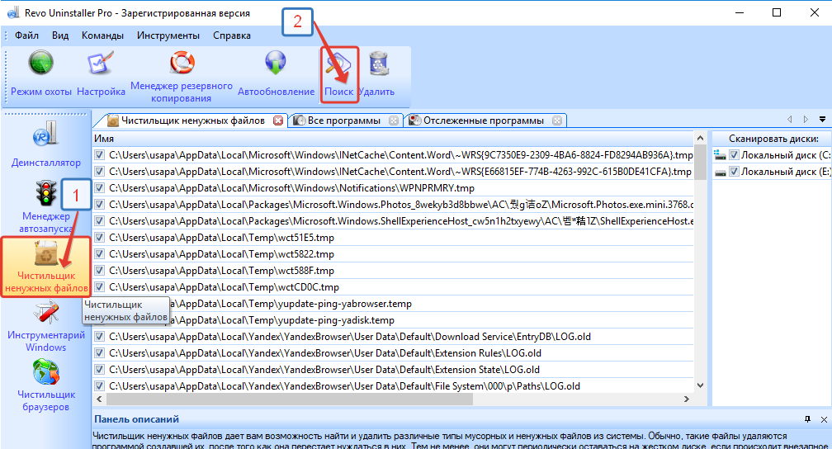Toggle checkbox for wct588F.tmp
832x449 pixels.
[x=99, y=270]
